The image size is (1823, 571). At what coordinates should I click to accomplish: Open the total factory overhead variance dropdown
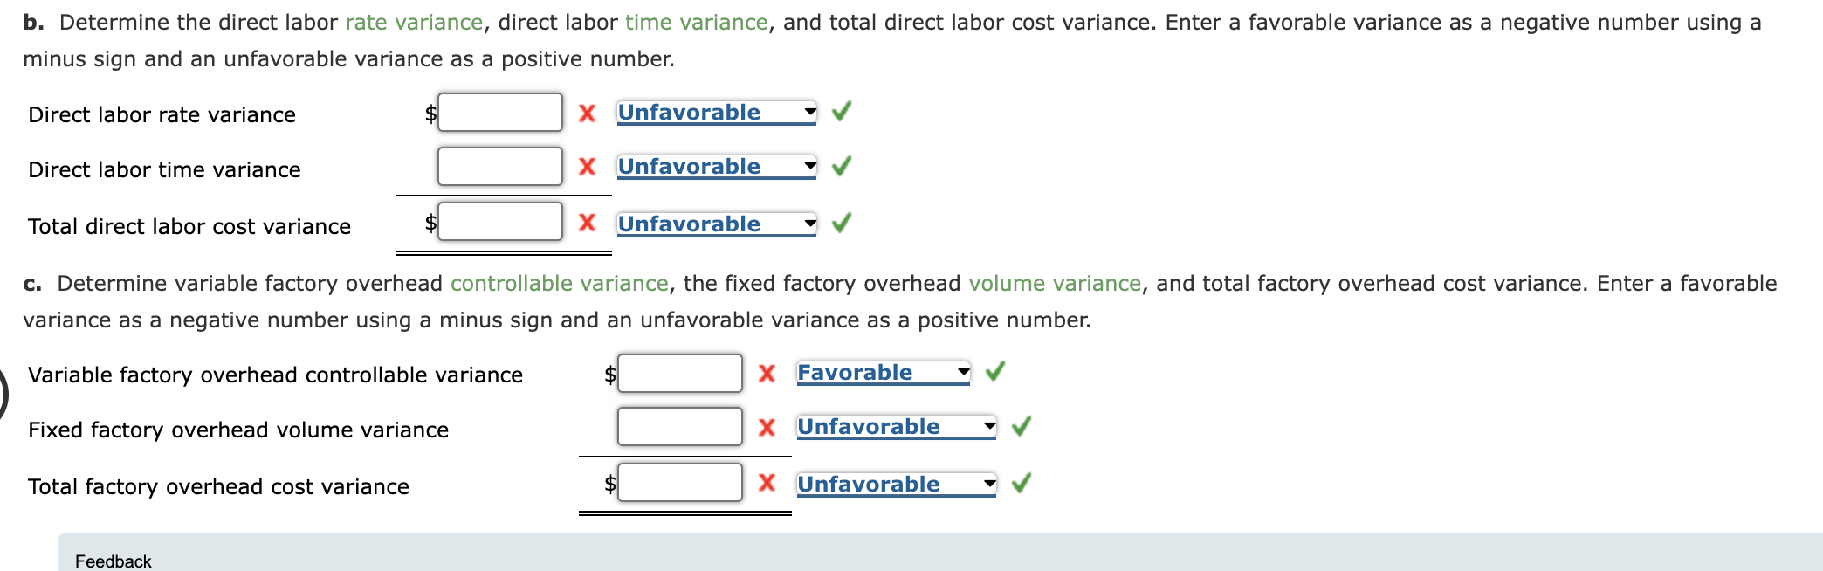(987, 484)
